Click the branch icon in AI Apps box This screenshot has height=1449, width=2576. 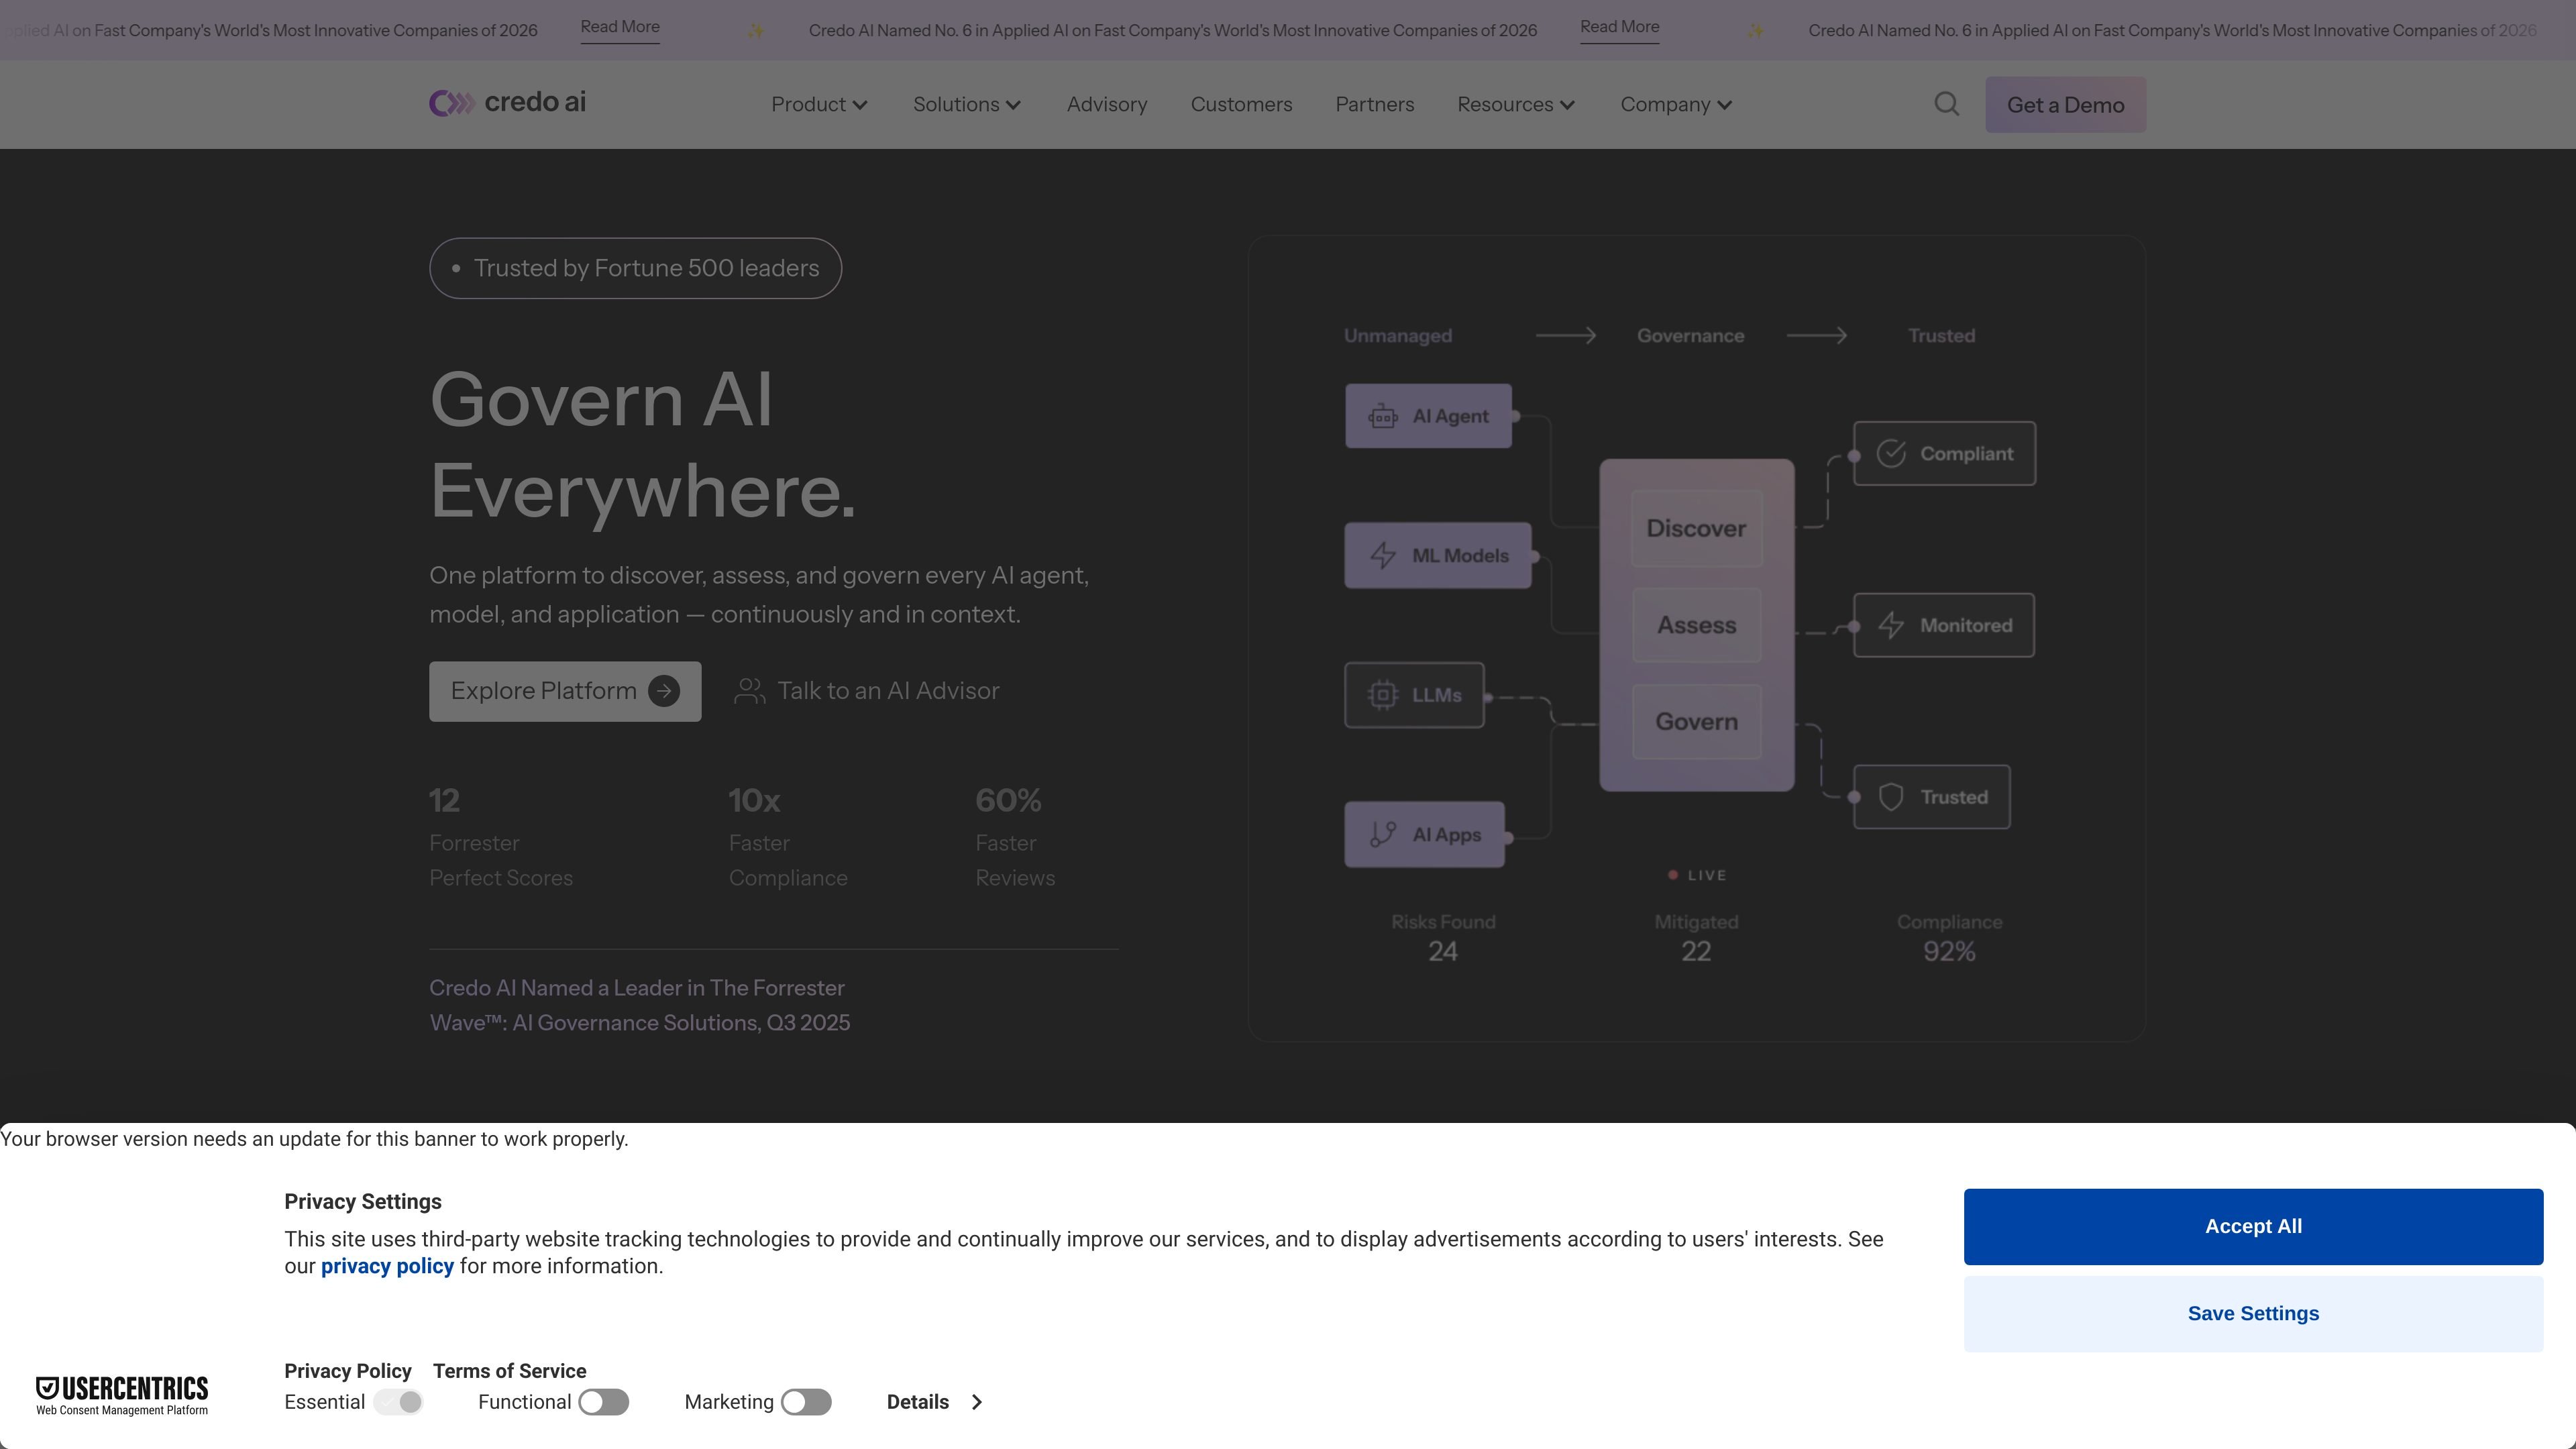click(x=1383, y=834)
